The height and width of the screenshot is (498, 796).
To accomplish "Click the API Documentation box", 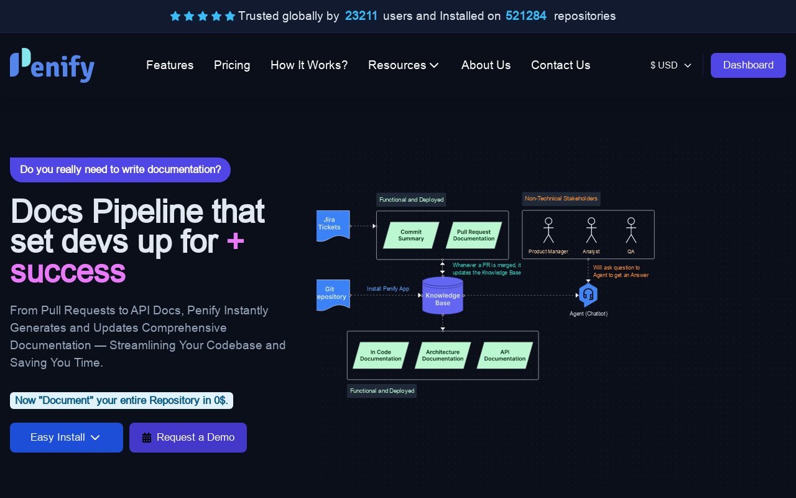I will coord(505,355).
